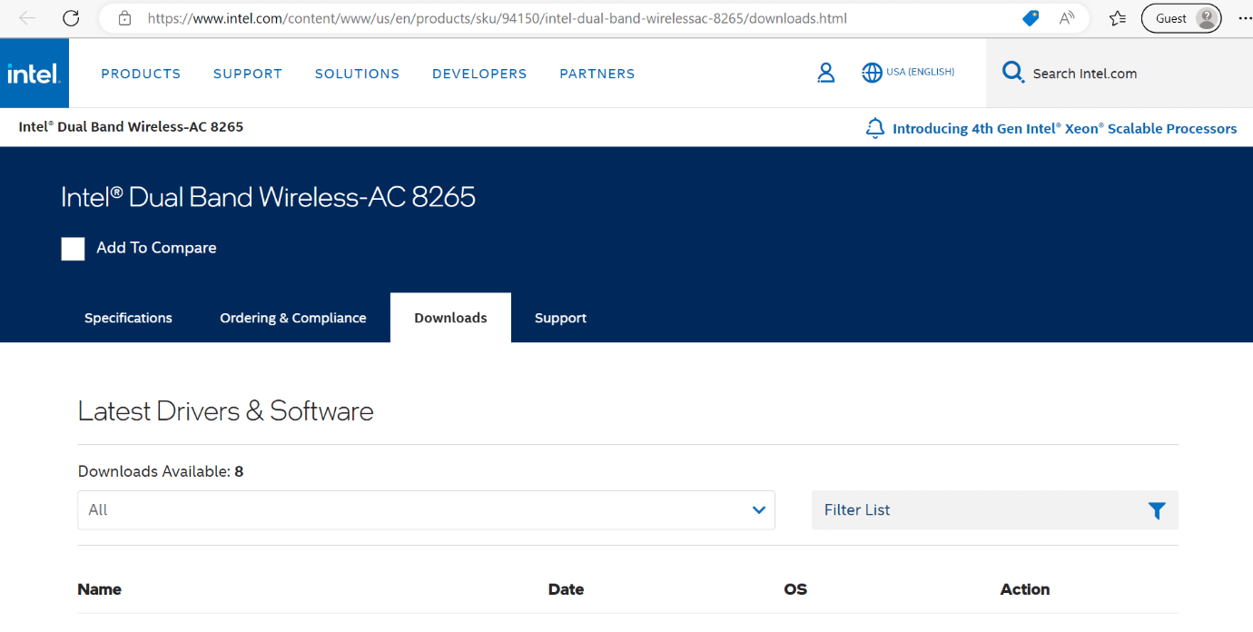Click the Date column header
This screenshot has width=1253, height=632.
[566, 589]
